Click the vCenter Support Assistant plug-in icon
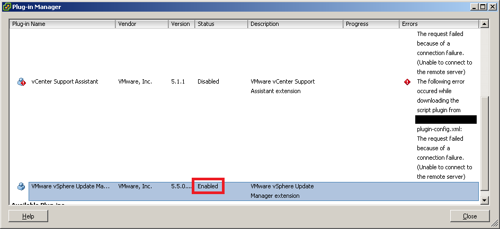The image size is (500, 229). coord(21,82)
